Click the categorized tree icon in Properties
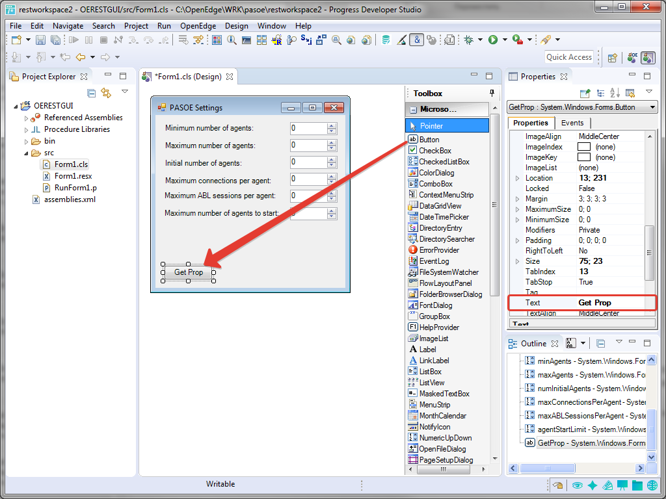Screen dimensions: 666x499 click(600, 93)
